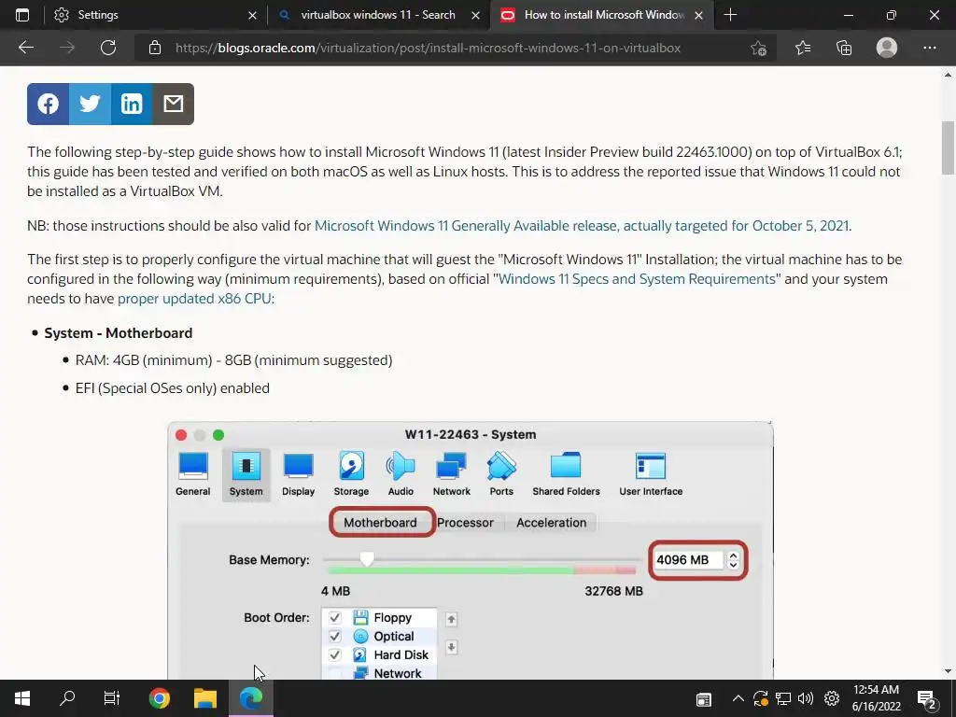
Task: Open taskbar Search
Action: coord(67,698)
